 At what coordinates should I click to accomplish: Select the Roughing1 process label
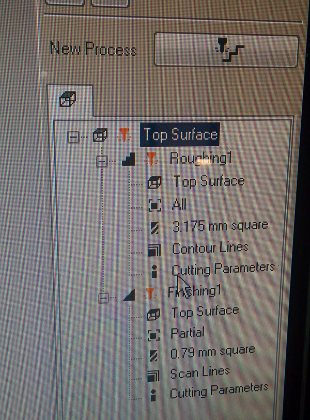[x=200, y=158]
